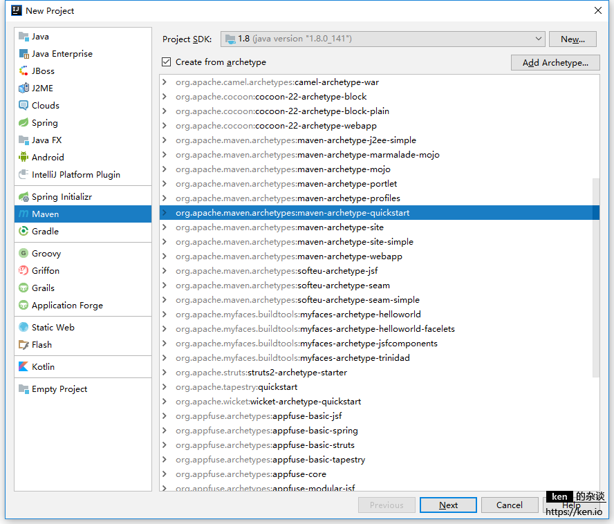Choose the Static Web globe icon
Viewport: 614px width, 524px height.
(x=24, y=327)
